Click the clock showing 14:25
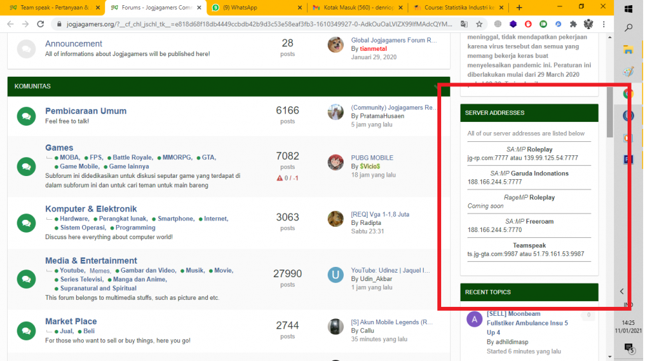645x361 pixels. [x=628, y=323]
